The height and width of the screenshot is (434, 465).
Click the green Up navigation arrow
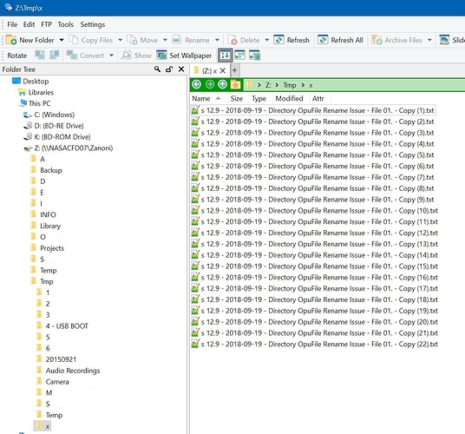point(222,84)
